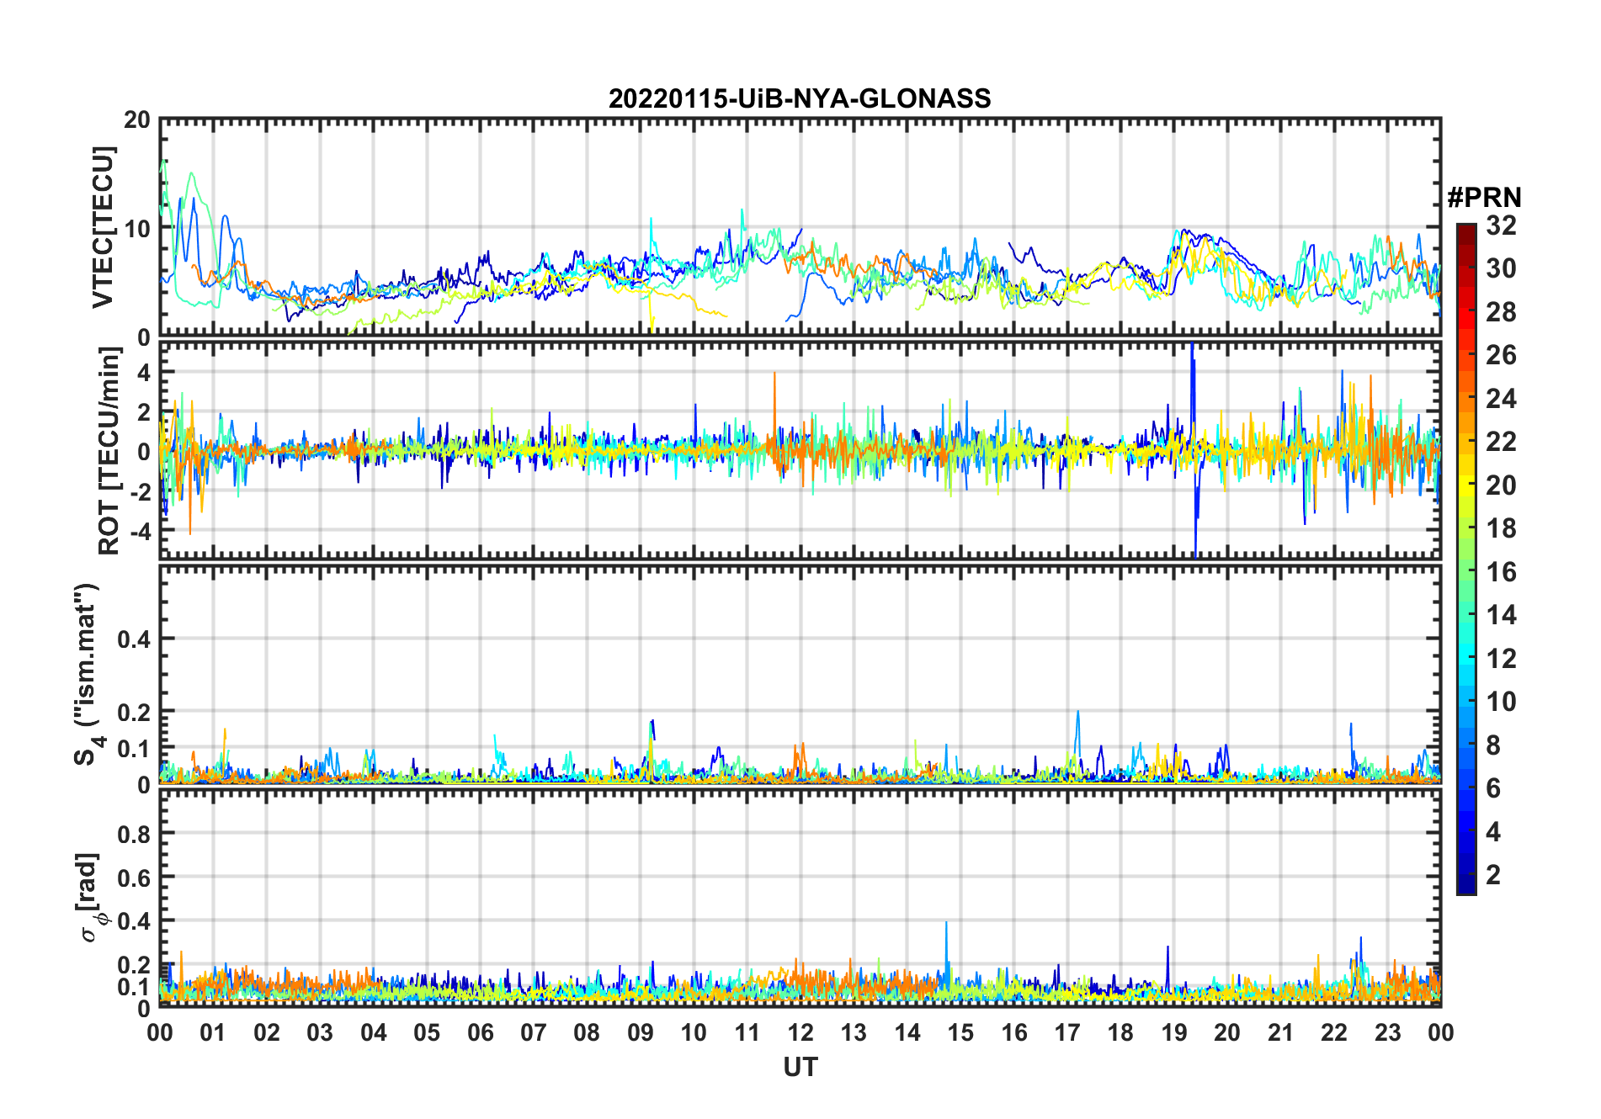Viewport: 1601px width, 1119px height.
Task: Click the 09 hour tick on the UT axis
Action: [641, 1032]
